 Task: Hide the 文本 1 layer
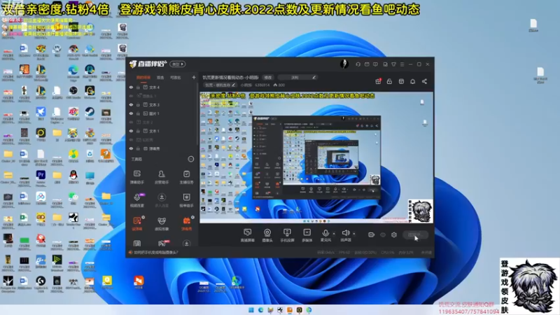pyautogui.click(x=131, y=131)
